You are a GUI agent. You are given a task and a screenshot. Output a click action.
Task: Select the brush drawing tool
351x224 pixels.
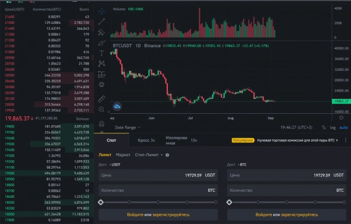102,43
